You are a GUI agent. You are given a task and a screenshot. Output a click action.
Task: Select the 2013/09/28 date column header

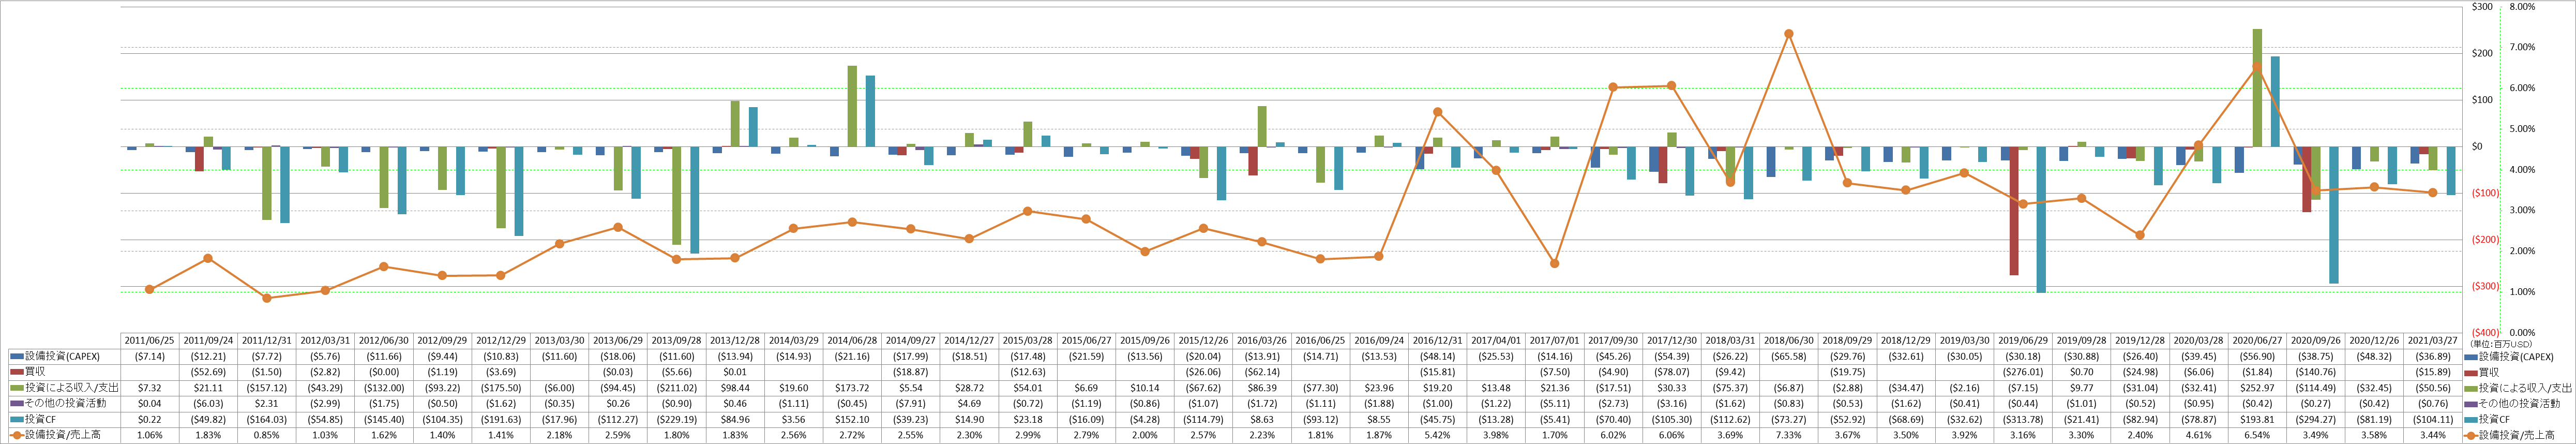click(x=676, y=341)
